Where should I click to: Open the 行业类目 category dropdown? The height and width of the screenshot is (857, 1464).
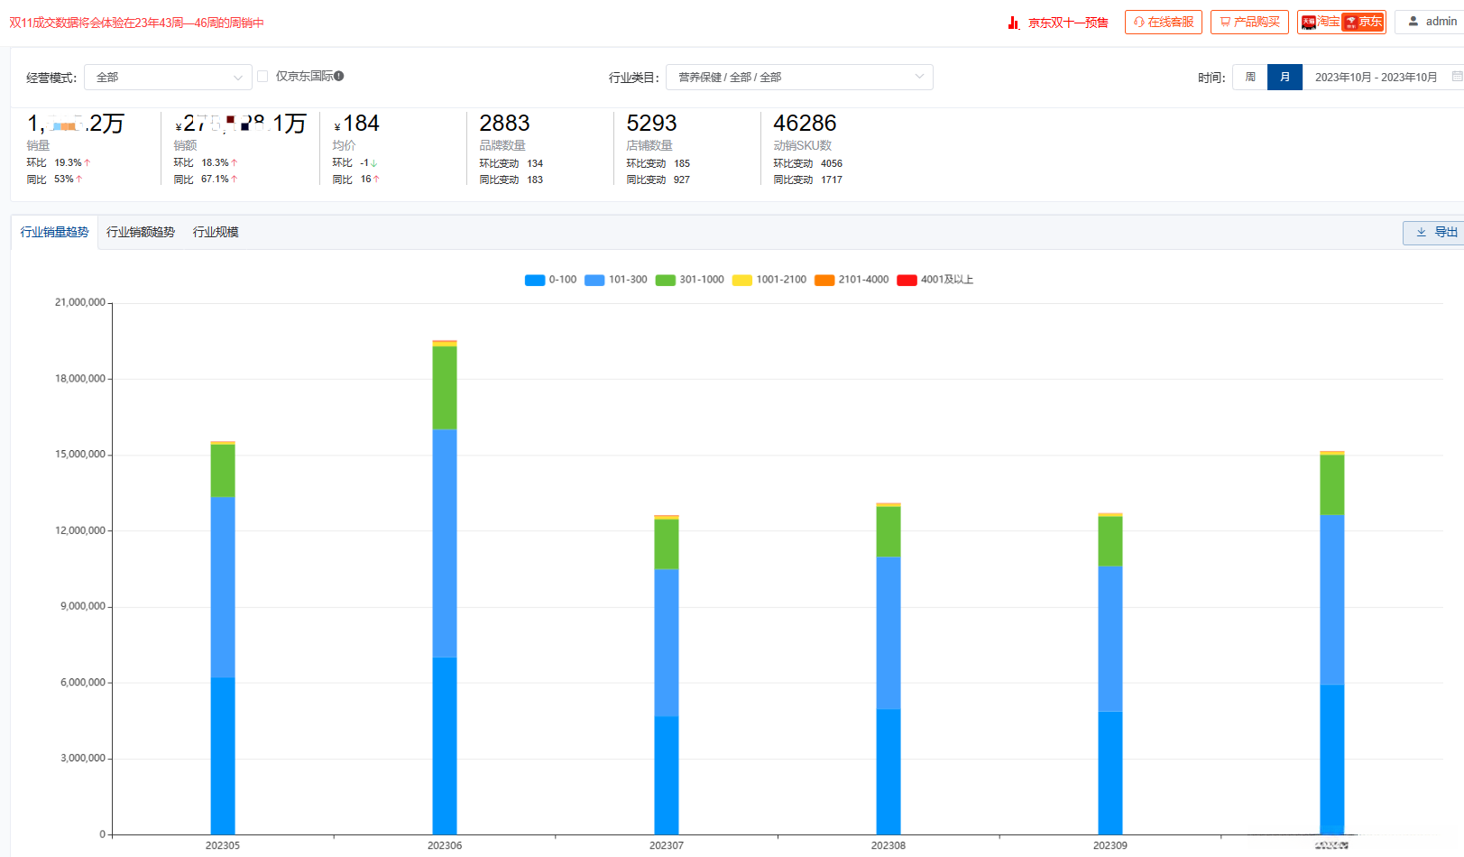click(799, 77)
